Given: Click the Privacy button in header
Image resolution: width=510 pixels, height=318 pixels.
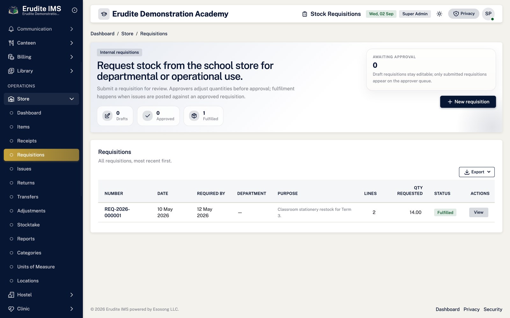Looking at the screenshot, I should coord(464,14).
